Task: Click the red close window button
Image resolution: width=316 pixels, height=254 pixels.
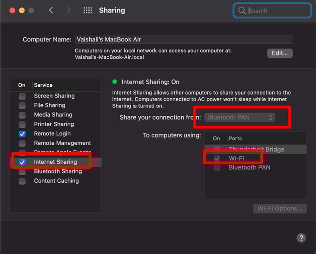Action: click(x=12, y=10)
